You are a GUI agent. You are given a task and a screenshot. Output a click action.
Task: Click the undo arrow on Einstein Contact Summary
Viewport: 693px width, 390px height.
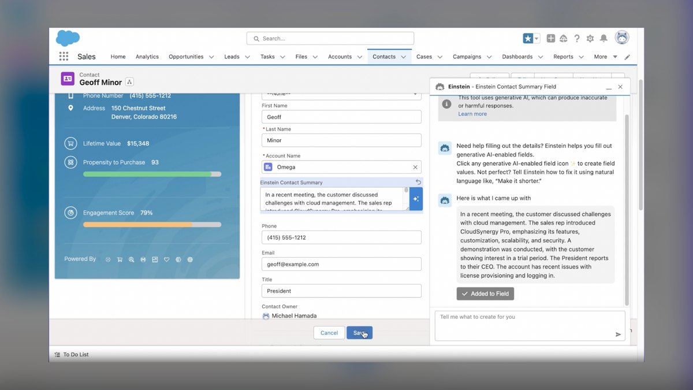coord(419,182)
